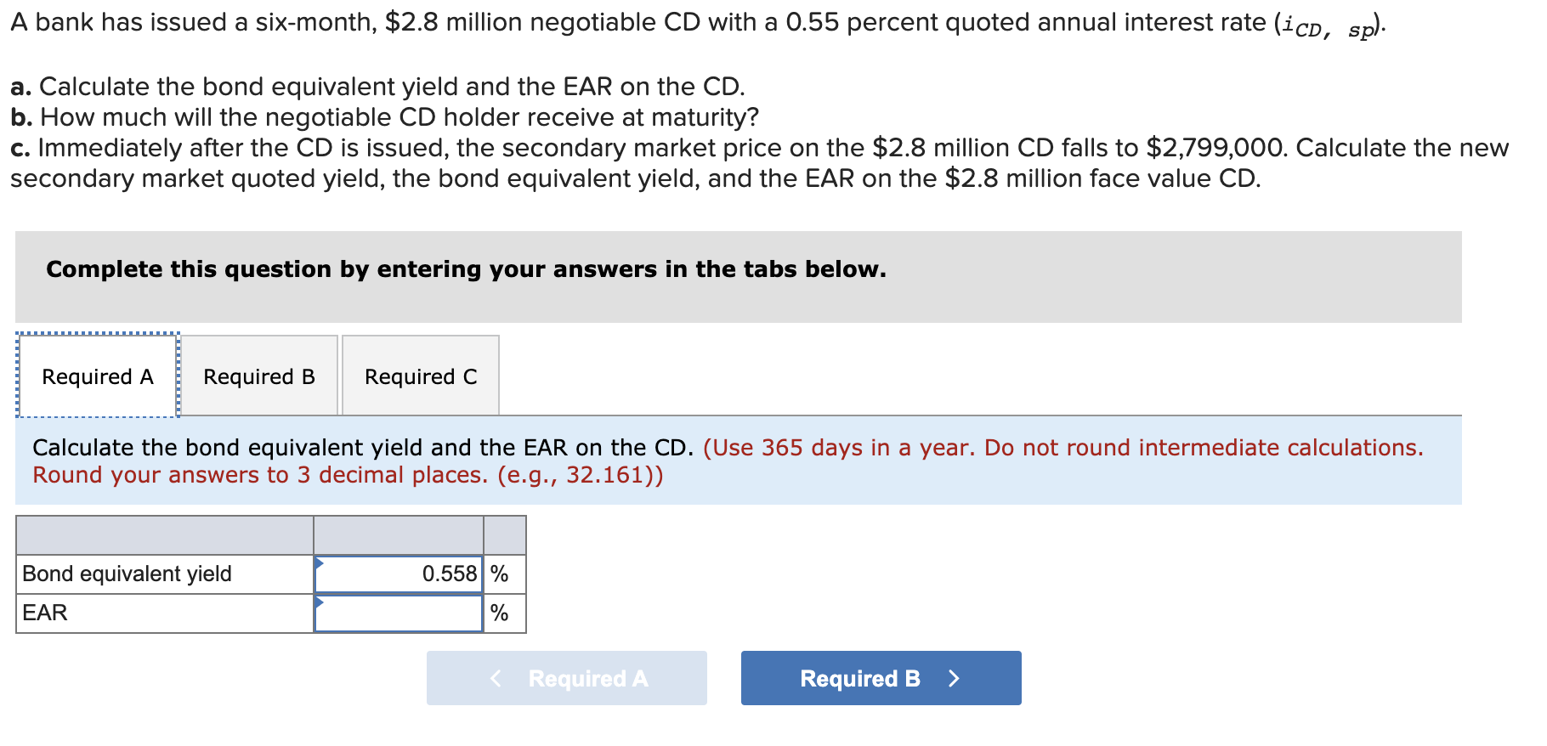The width and height of the screenshot is (1547, 746).
Task: Switch to the Required B tab
Action: pos(258,376)
